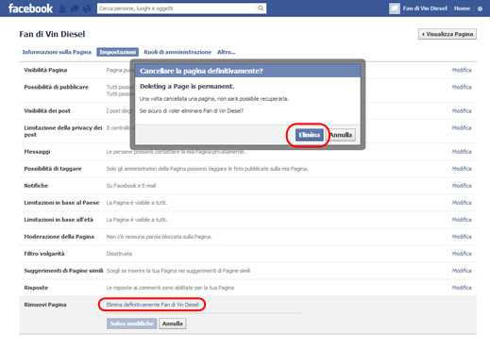The image size is (490, 348).
Task: Click the 'Su Facebook e E-mail' value
Action: click(x=131, y=186)
